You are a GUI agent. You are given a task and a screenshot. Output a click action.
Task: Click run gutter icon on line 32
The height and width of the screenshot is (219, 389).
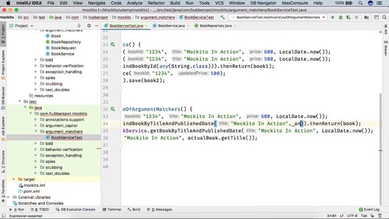coord(112,109)
